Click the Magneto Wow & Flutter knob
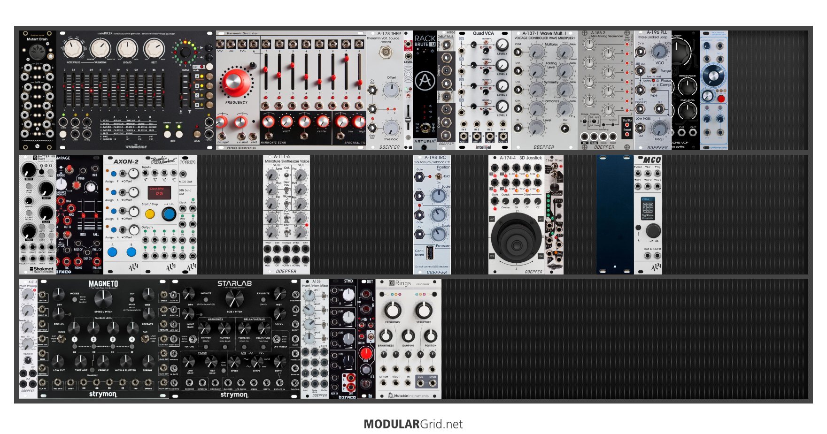The height and width of the screenshot is (434, 827). click(x=125, y=361)
